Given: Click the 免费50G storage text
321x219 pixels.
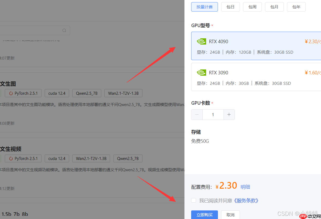Looking at the screenshot, I should [x=200, y=141].
